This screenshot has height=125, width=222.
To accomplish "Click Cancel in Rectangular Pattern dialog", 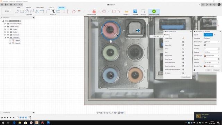I will [216, 70].
